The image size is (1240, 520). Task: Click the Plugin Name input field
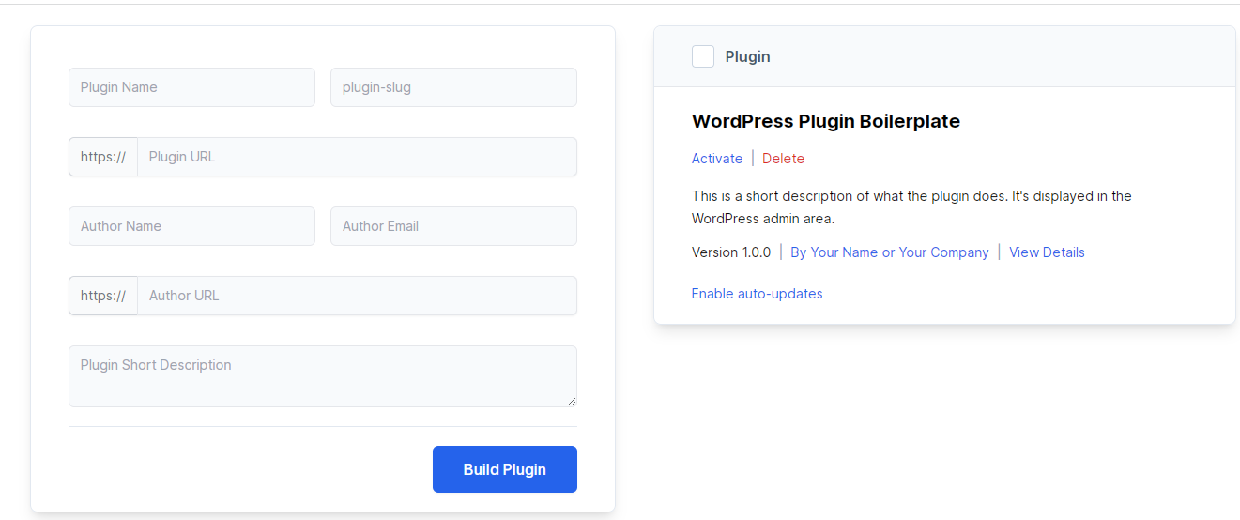(x=191, y=87)
